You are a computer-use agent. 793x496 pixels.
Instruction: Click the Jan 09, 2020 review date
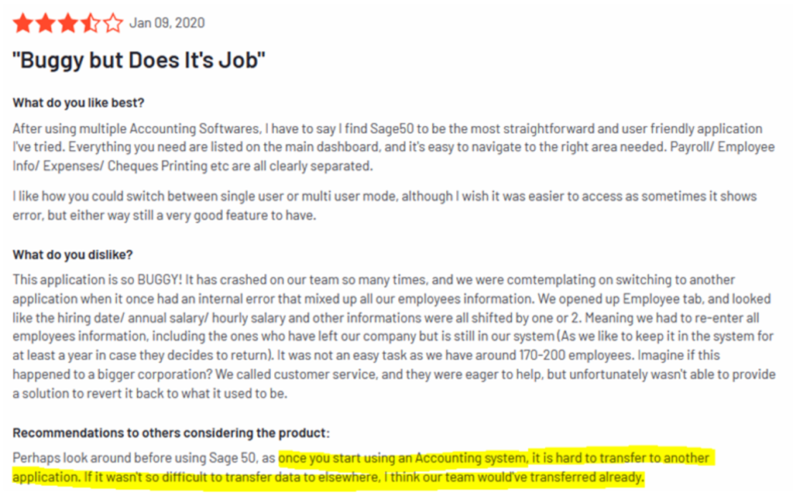[167, 23]
